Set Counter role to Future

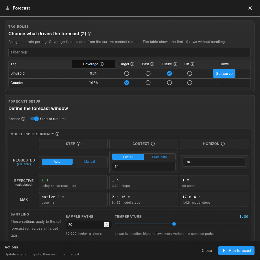(169, 83)
